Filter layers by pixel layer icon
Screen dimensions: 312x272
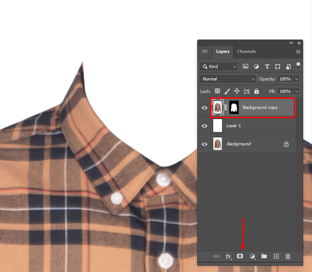(x=246, y=67)
